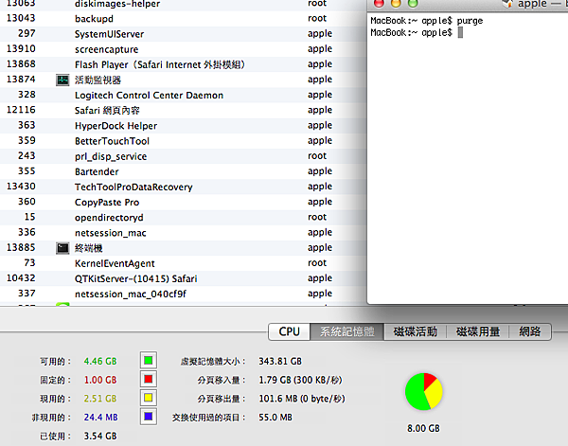
Task: Click the Activity Monitor icon in process list
Action: point(62,80)
